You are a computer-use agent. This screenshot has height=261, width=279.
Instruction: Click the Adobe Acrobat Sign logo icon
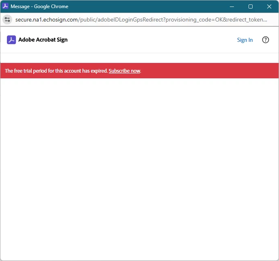11,40
